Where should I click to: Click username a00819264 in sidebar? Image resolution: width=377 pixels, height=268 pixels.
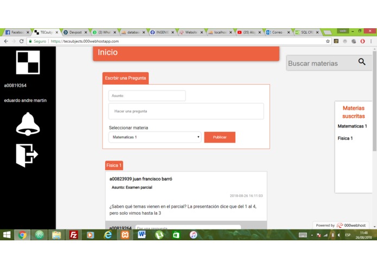(x=15, y=86)
